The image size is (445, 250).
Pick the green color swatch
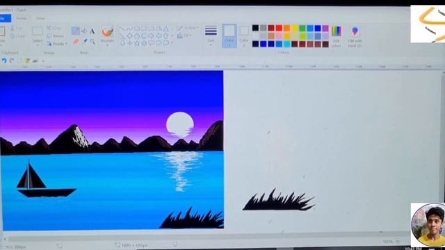(302, 28)
